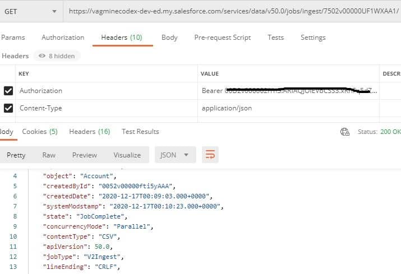Image resolution: width=401 pixels, height=274 pixels.
Task: Click the "contentType": "CSV" line
Action: (81, 236)
